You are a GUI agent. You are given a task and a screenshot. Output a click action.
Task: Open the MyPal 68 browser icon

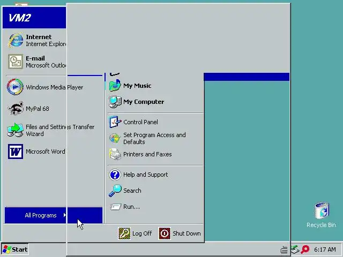coord(16,108)
